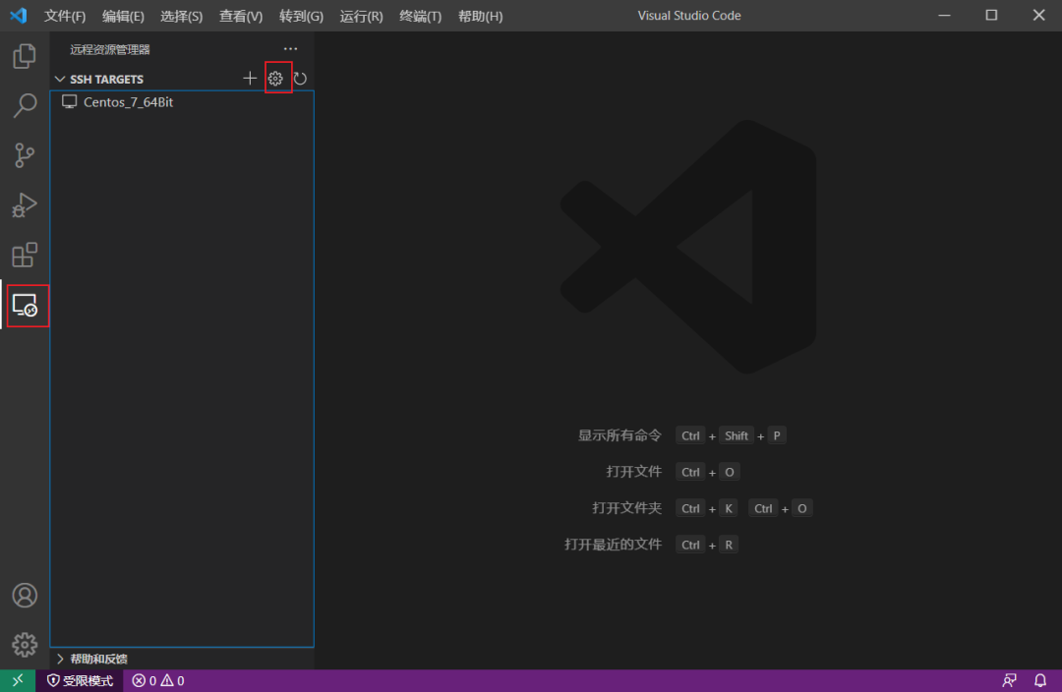
Task: Open the 查看(V) menu
Action: coord(241,16)
